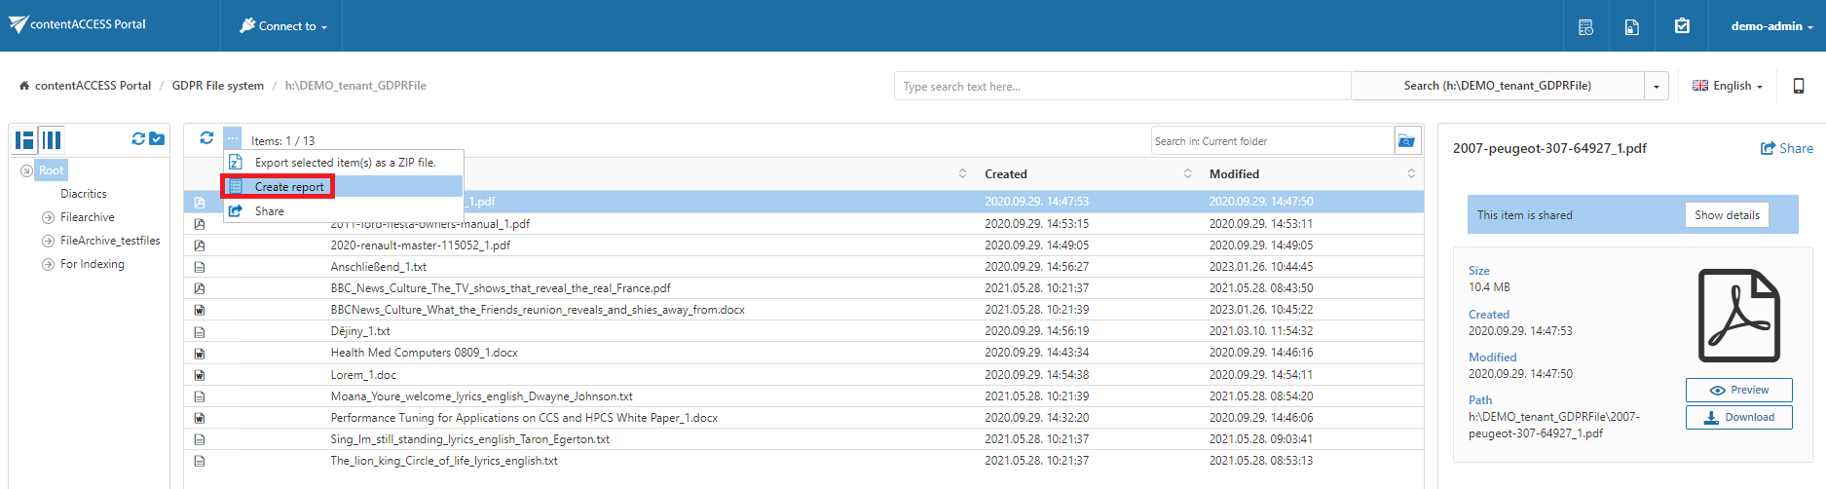The image size is (1826, 489).
Task: Click Show details for the shared item
Action: (1727, 215)
